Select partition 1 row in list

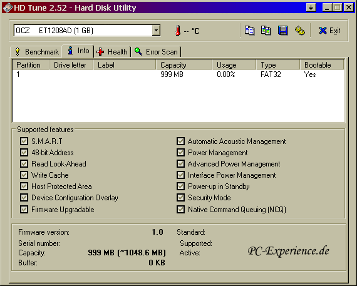point(178,74)
